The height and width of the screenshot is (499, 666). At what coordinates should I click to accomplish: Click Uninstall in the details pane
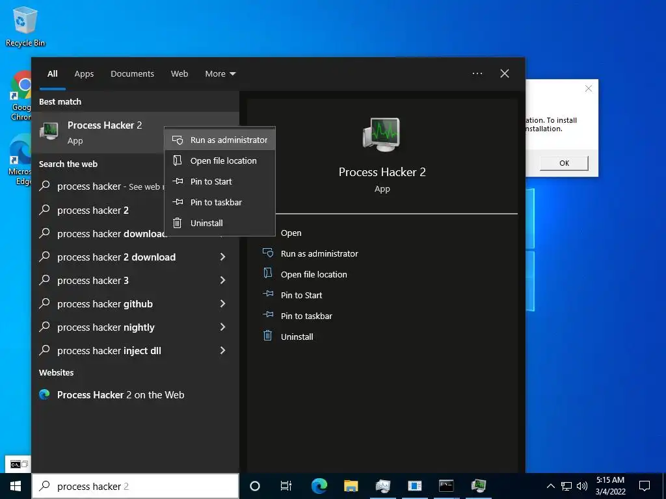pyautogui.click(x=297, y=337)
